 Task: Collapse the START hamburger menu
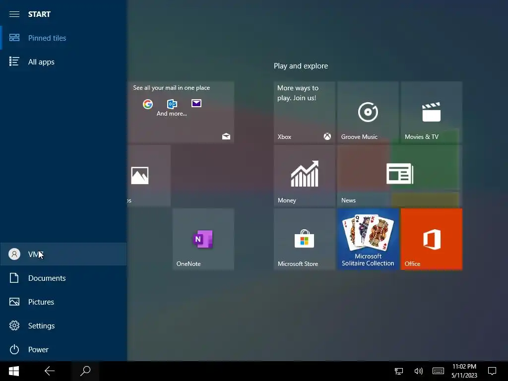pos(14,14)
